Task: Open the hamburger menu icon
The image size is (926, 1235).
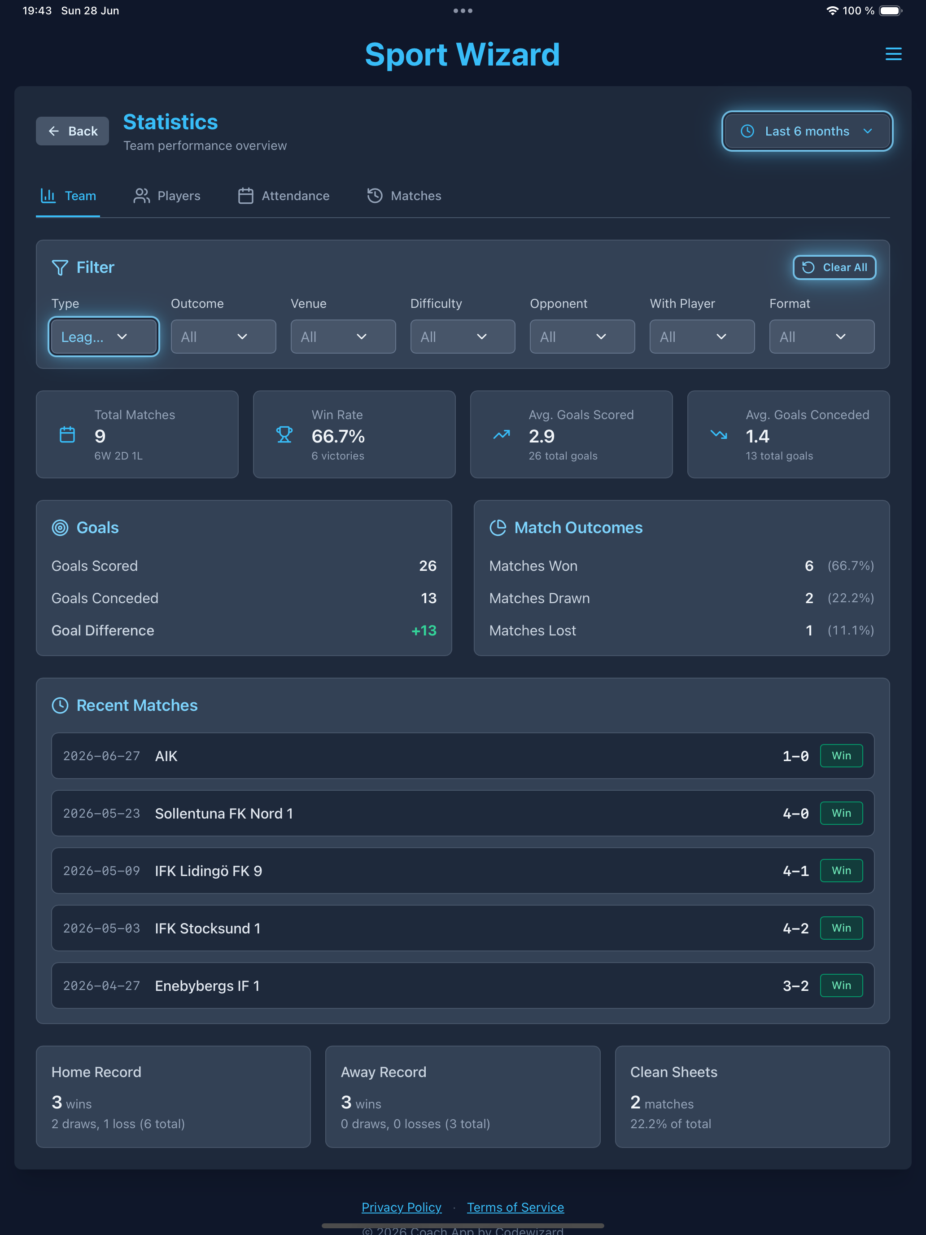Action: tap(893, 54)
